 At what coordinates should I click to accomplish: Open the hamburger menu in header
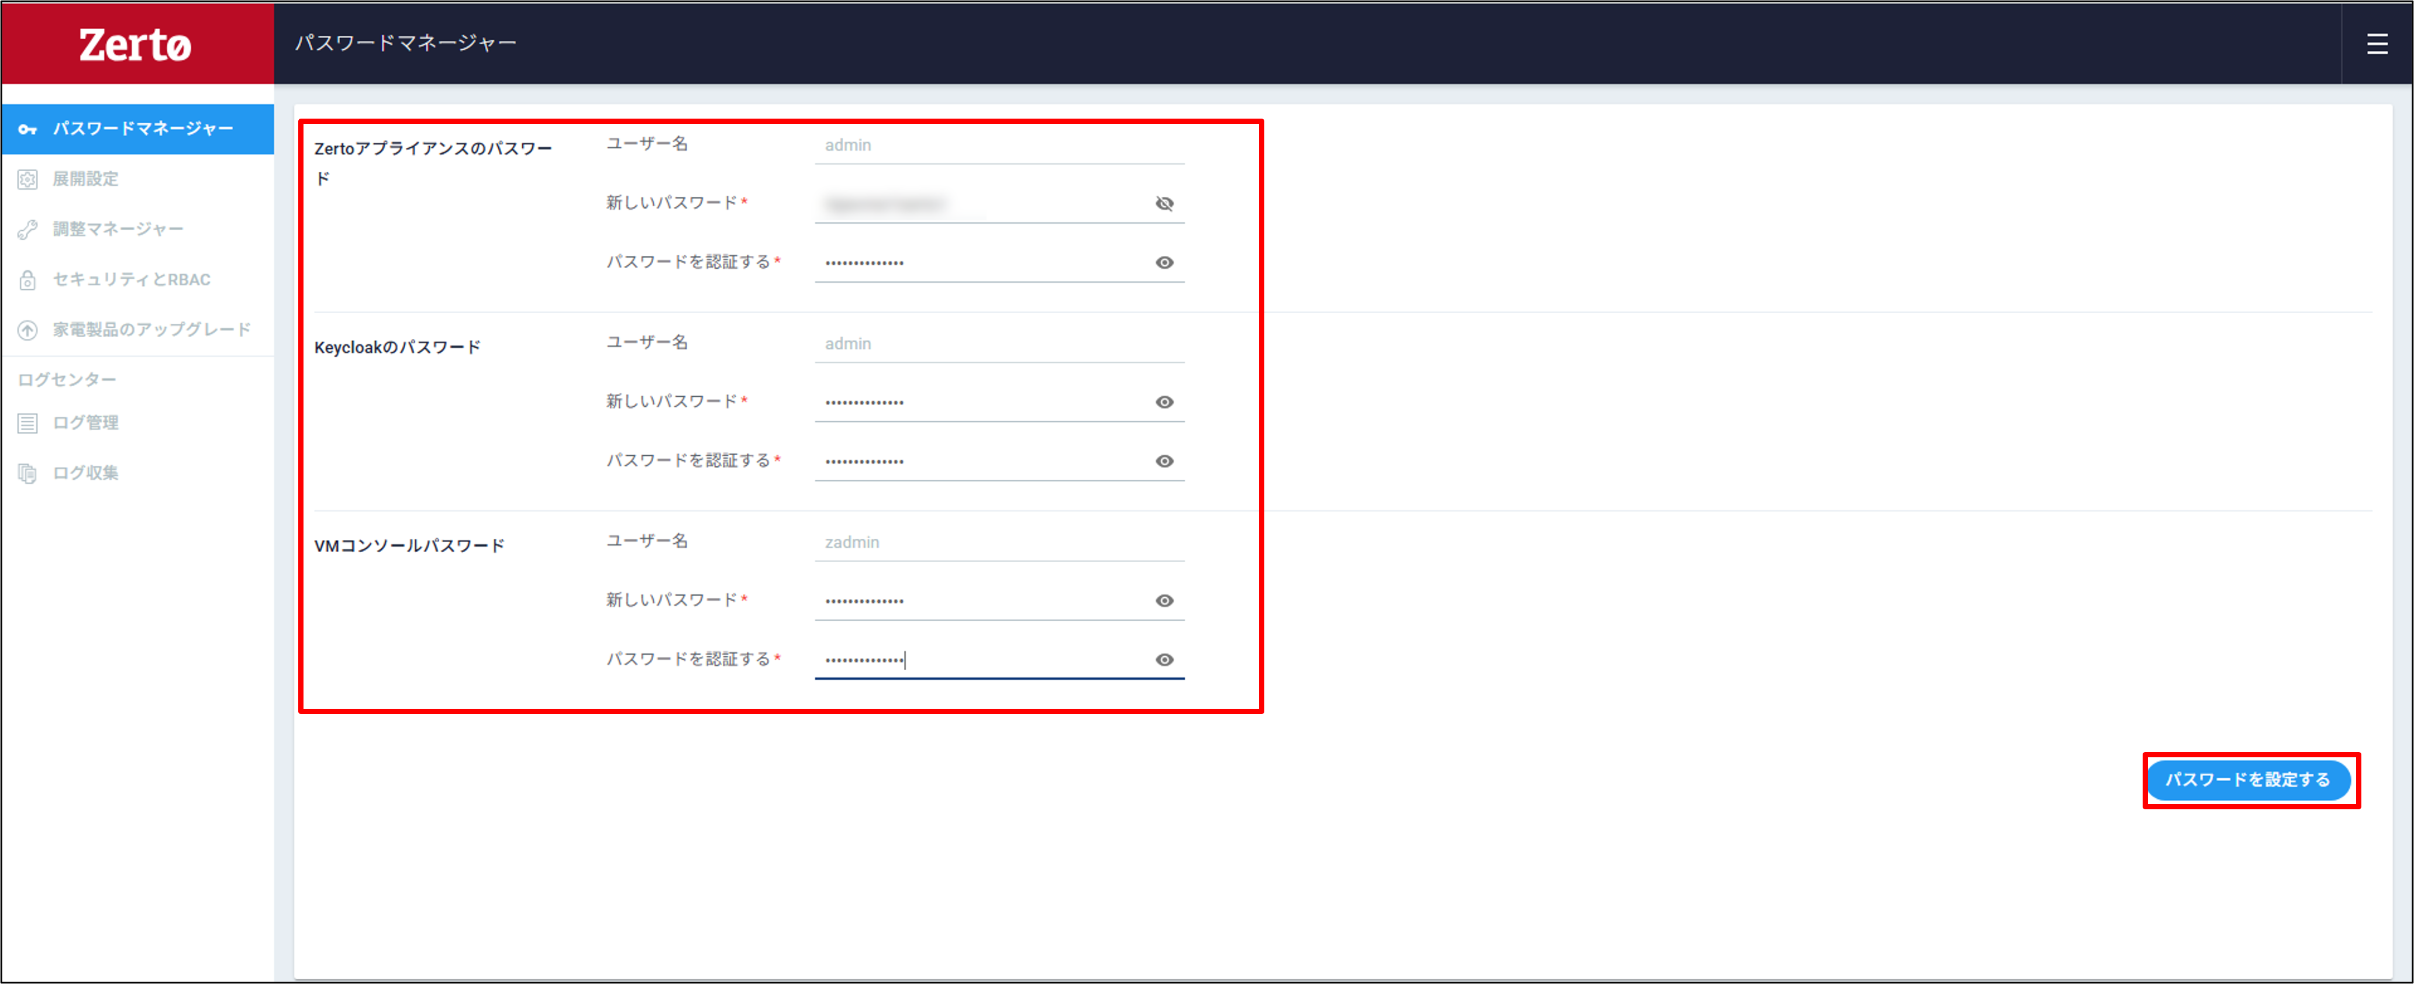tap(2377, 44)
